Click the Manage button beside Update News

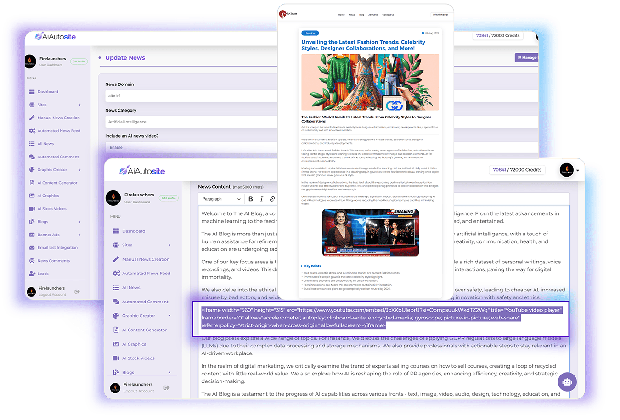tap(526, 58)
